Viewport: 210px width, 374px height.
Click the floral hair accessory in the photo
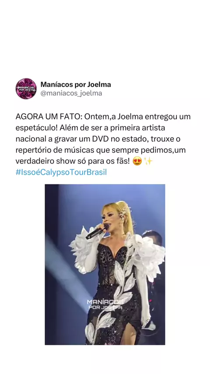tap(124, 212)
